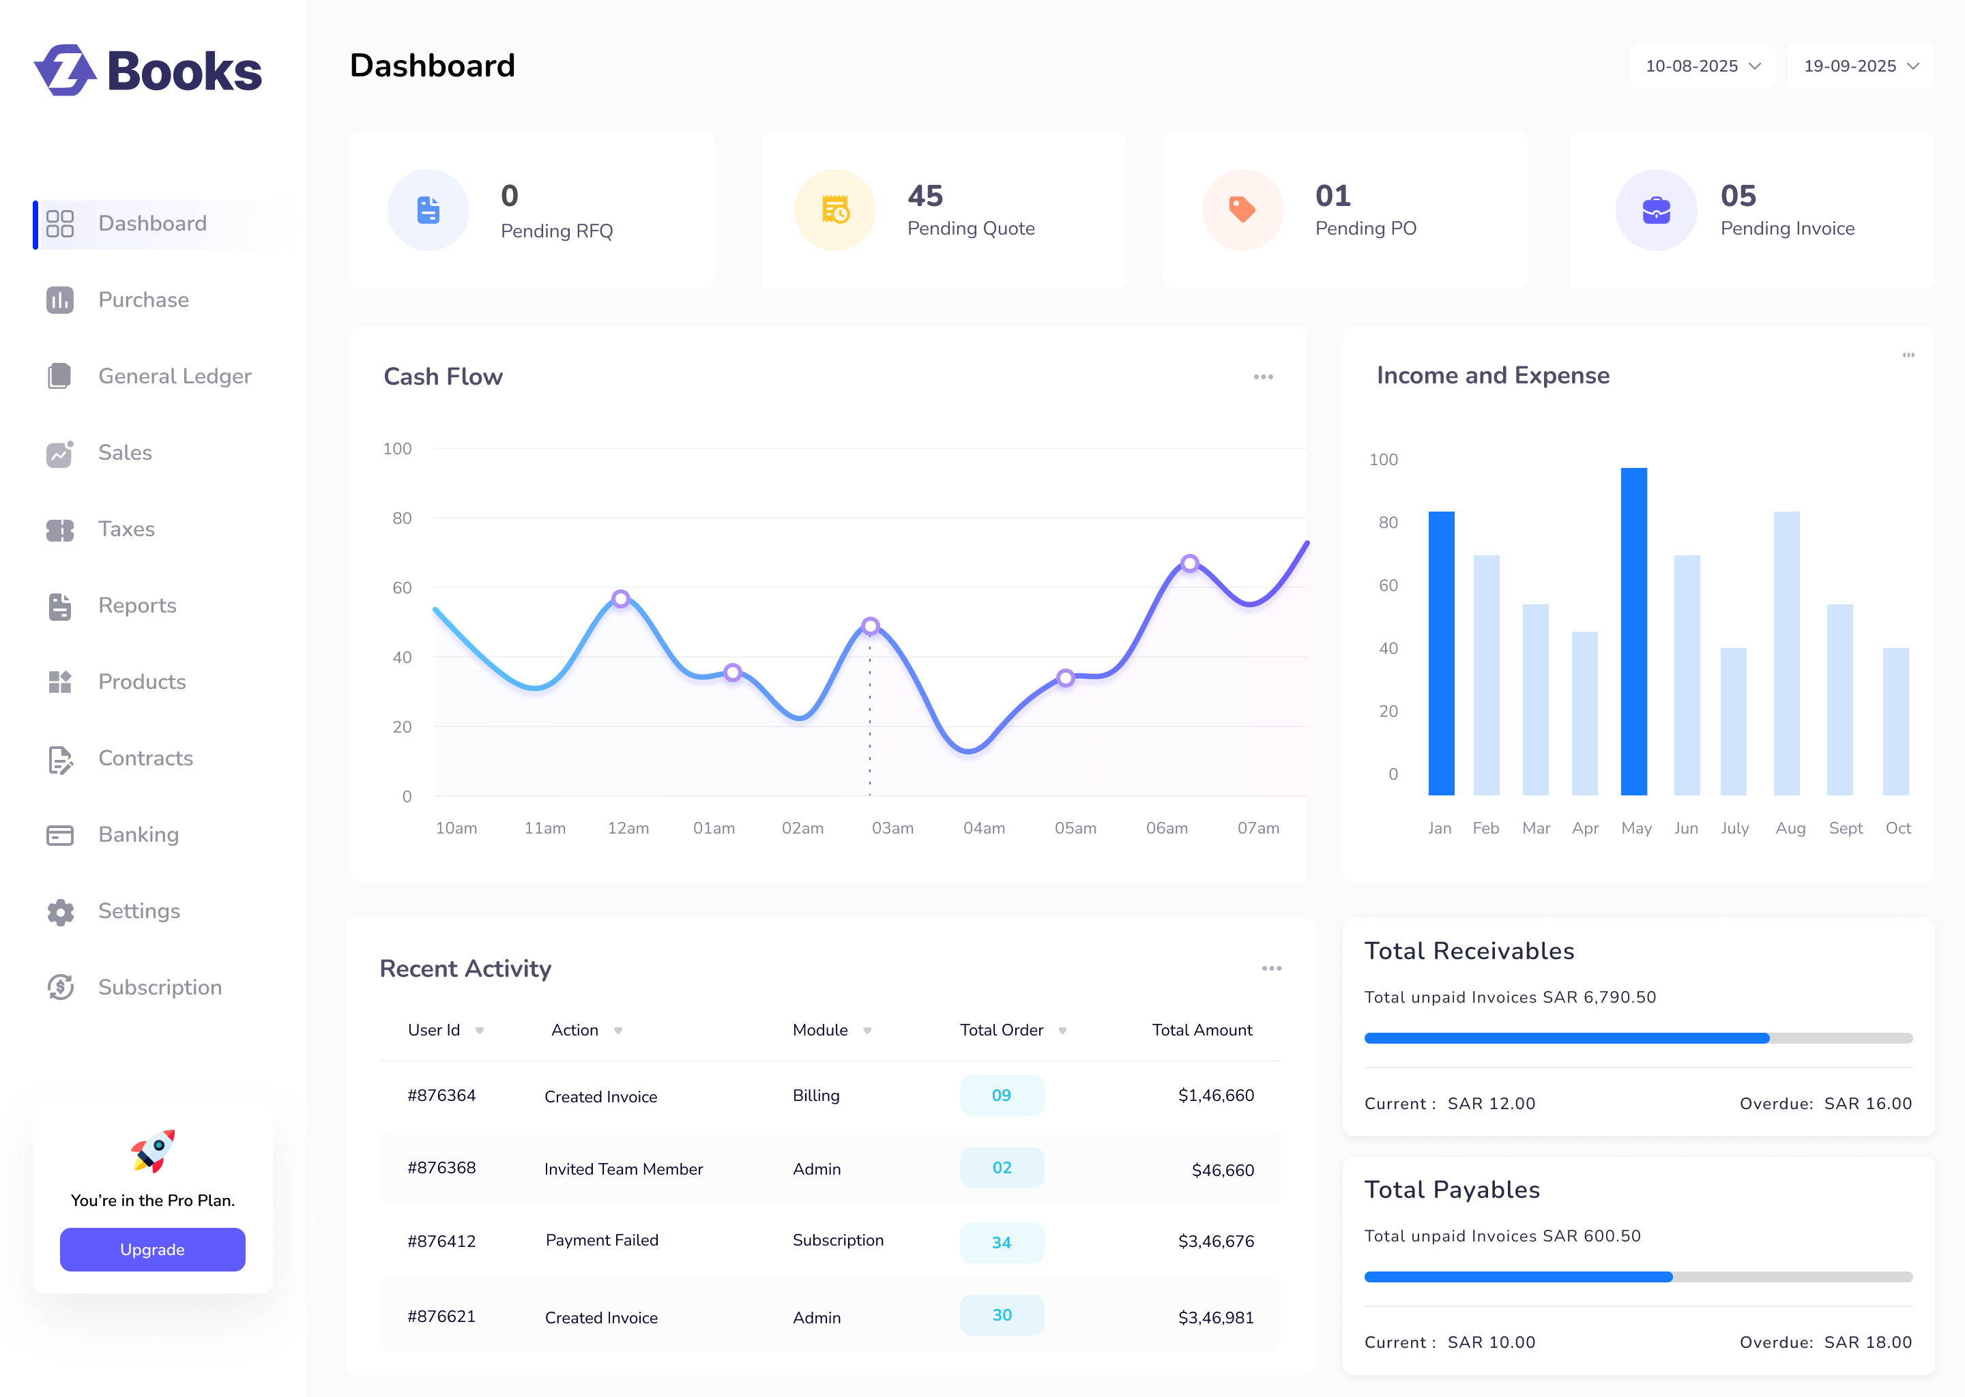This screenshot has height=1397, width=1965.
Task: Click the Pending Invoice briefcase icon
Action: point(1655,210)
